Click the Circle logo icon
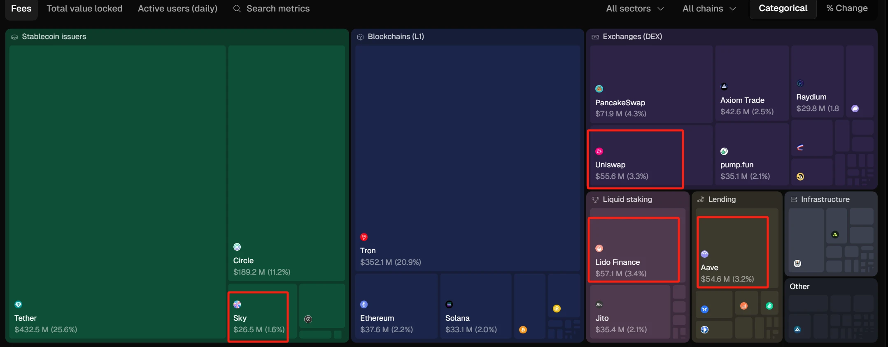This screenshot has width=888, height=347. [237, 247]
